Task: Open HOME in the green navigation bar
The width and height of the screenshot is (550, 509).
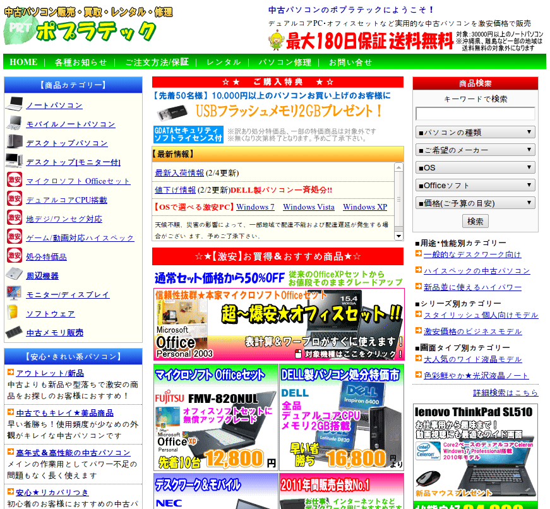Action: pos(23,63)
